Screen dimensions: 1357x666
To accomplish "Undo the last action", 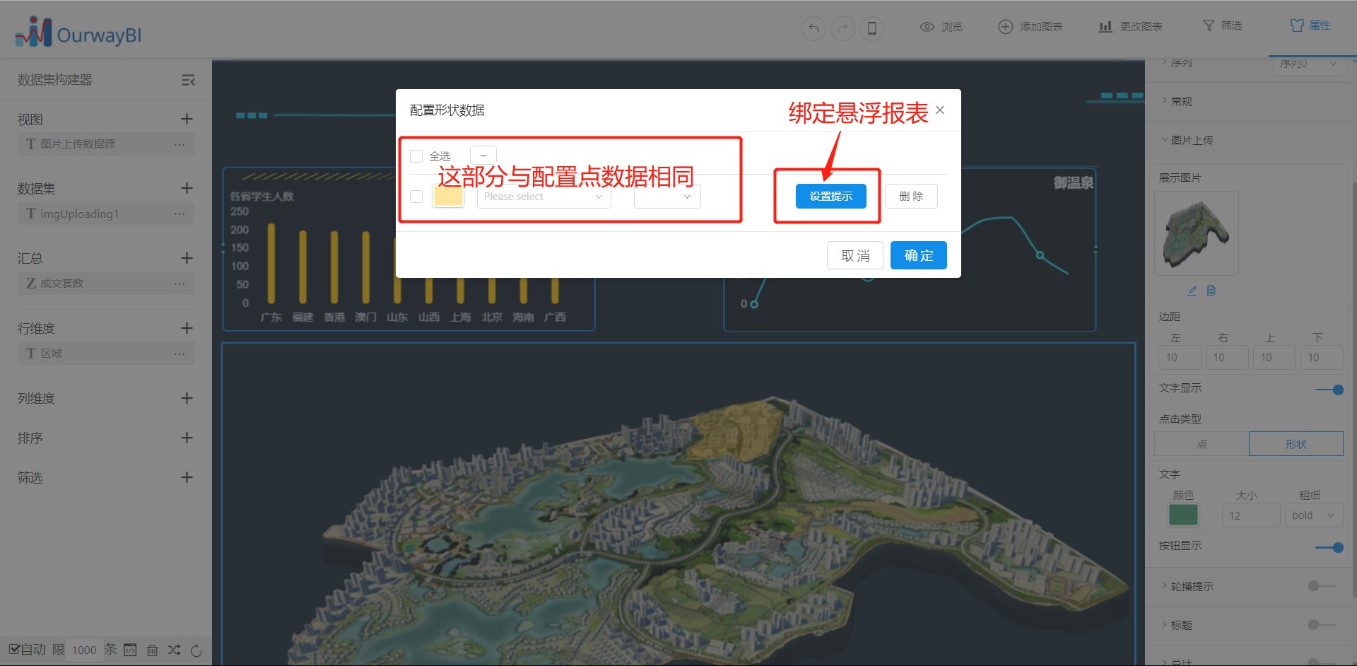I will tap(813, 28).
